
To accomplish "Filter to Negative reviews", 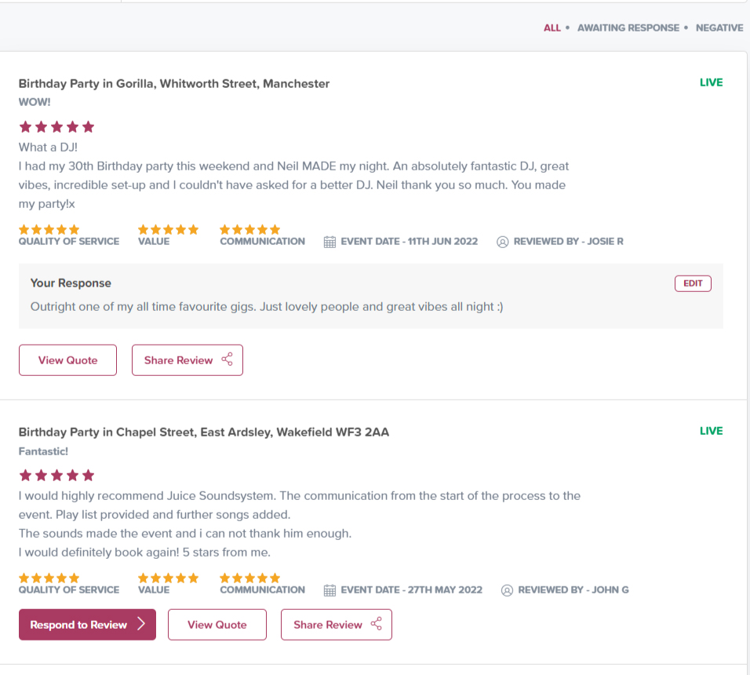I will tap(719, 27).
